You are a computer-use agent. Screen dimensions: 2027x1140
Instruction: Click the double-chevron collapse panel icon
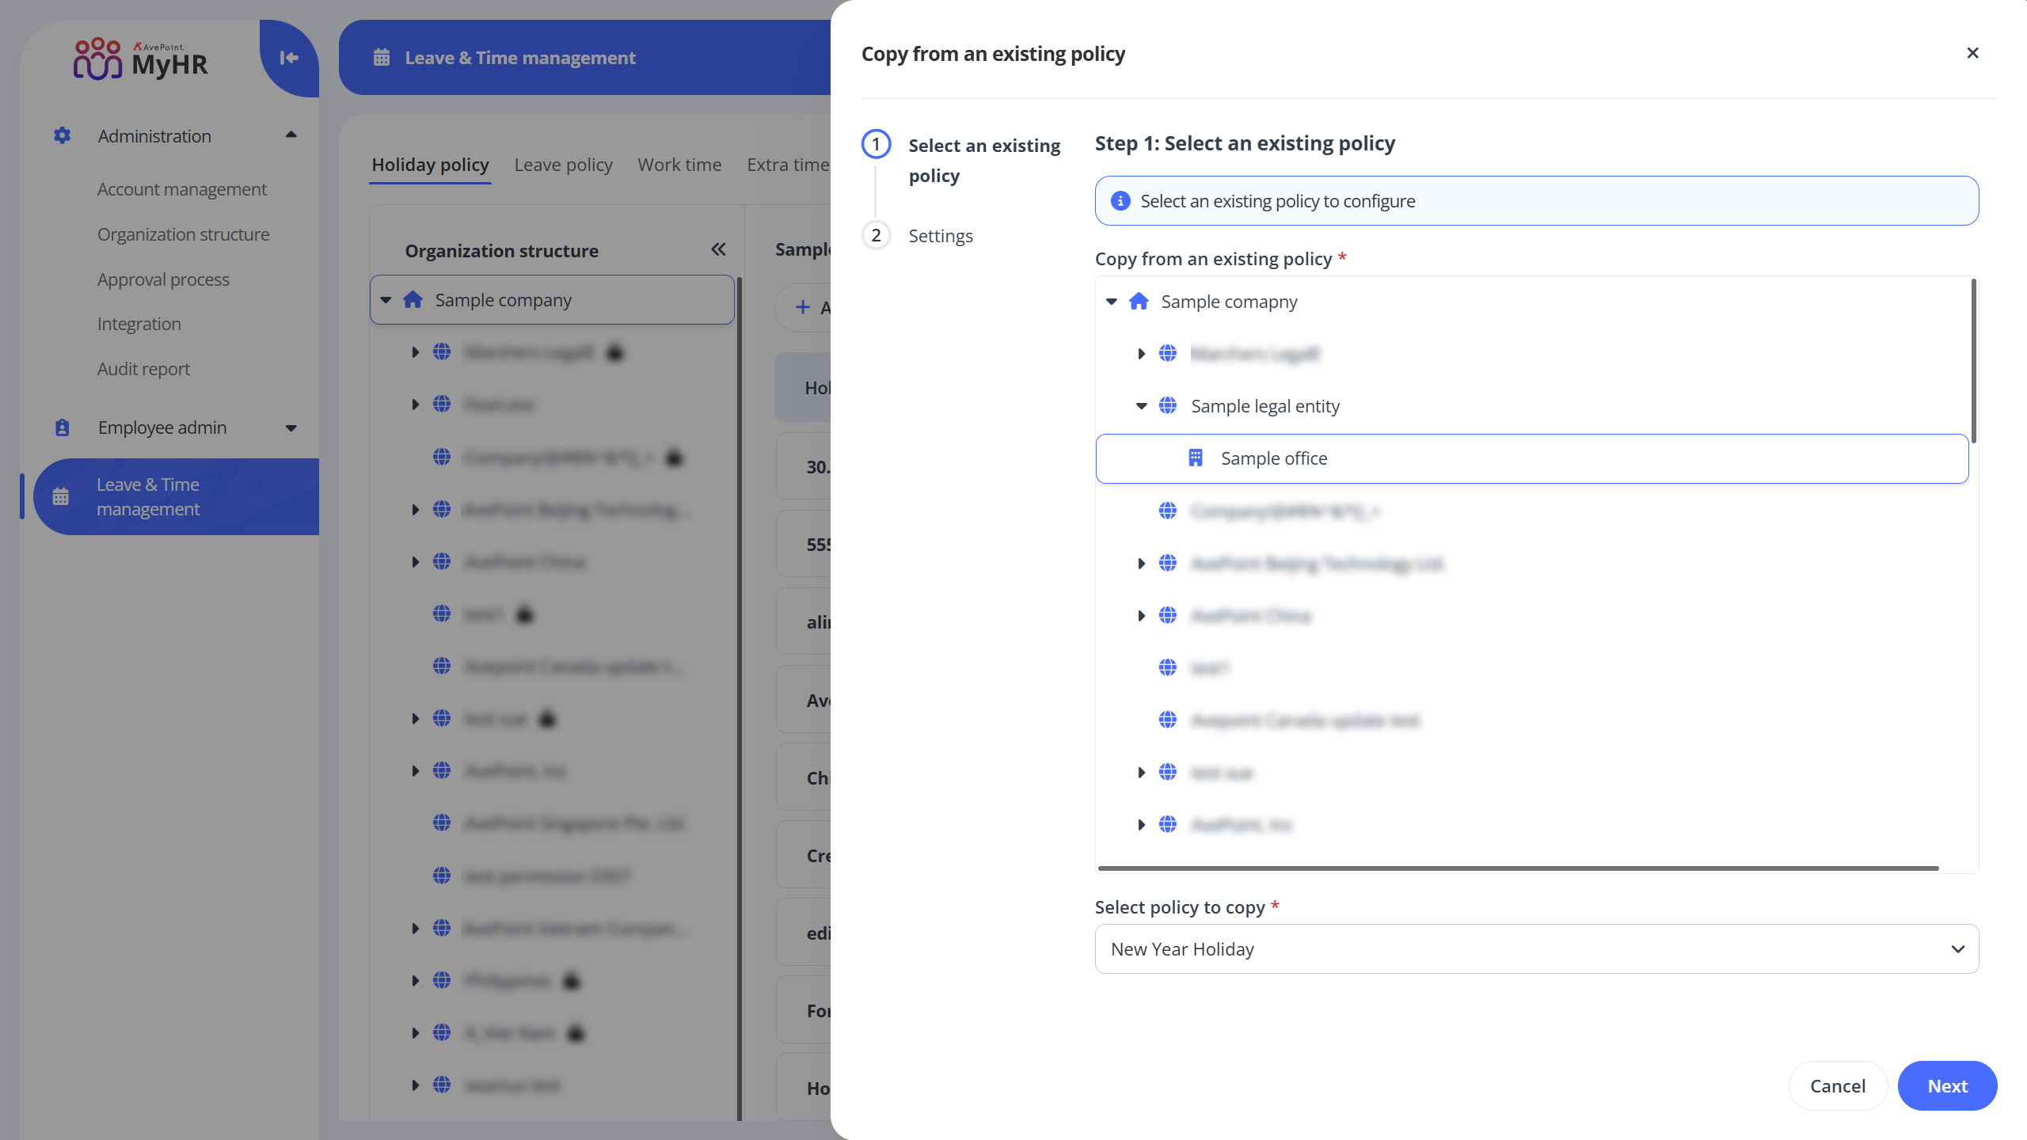click(x=718, y=250)
